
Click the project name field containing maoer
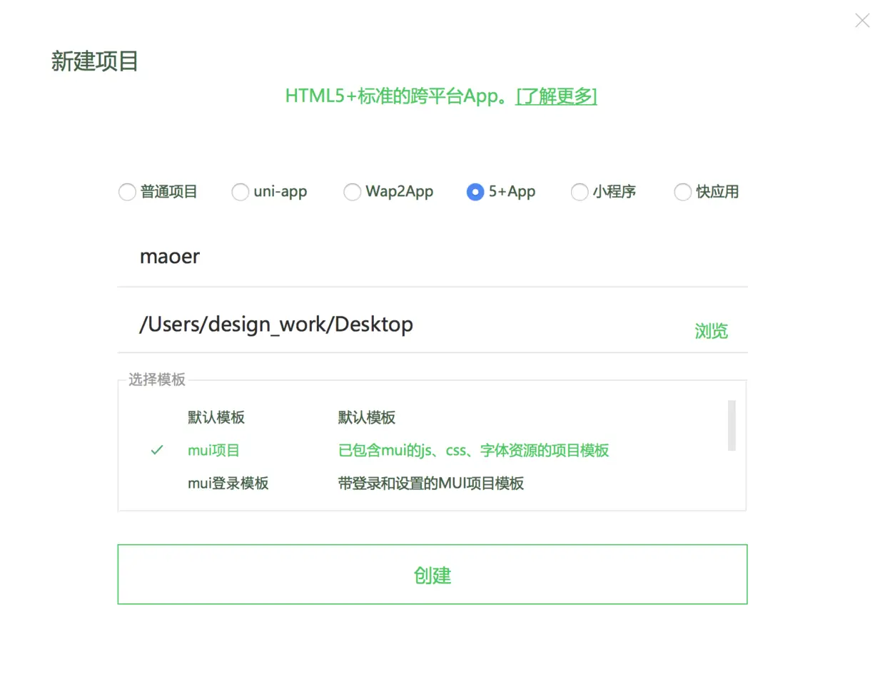pos(433,257)
